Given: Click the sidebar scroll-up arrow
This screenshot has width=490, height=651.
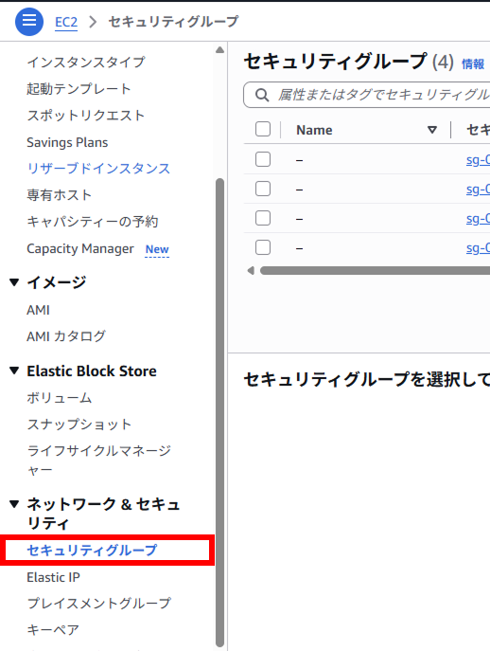Looking at the screenshot, I should click(x=219, y=50).
